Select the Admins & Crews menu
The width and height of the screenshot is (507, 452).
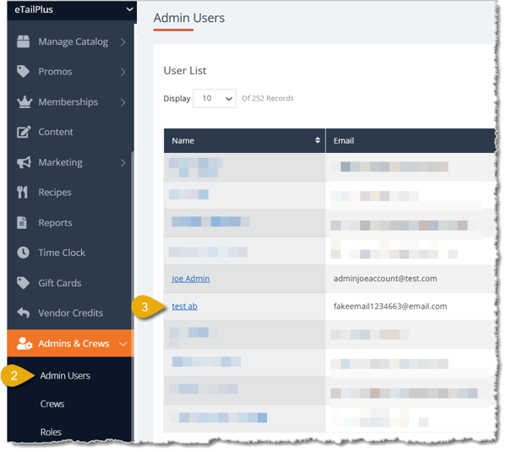[x=70, y=345]
